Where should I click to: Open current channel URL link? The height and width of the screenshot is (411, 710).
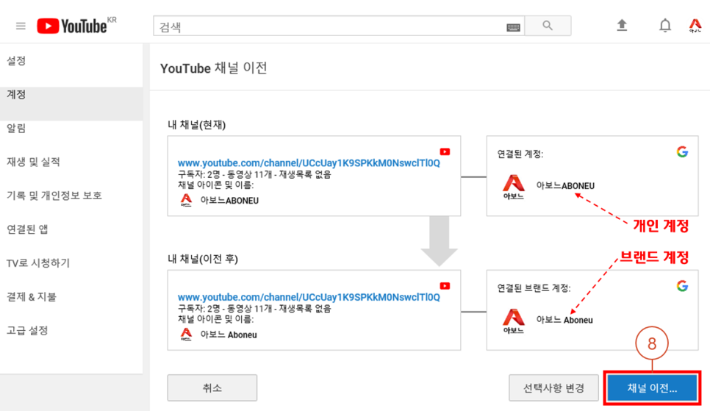pos(309,162)
